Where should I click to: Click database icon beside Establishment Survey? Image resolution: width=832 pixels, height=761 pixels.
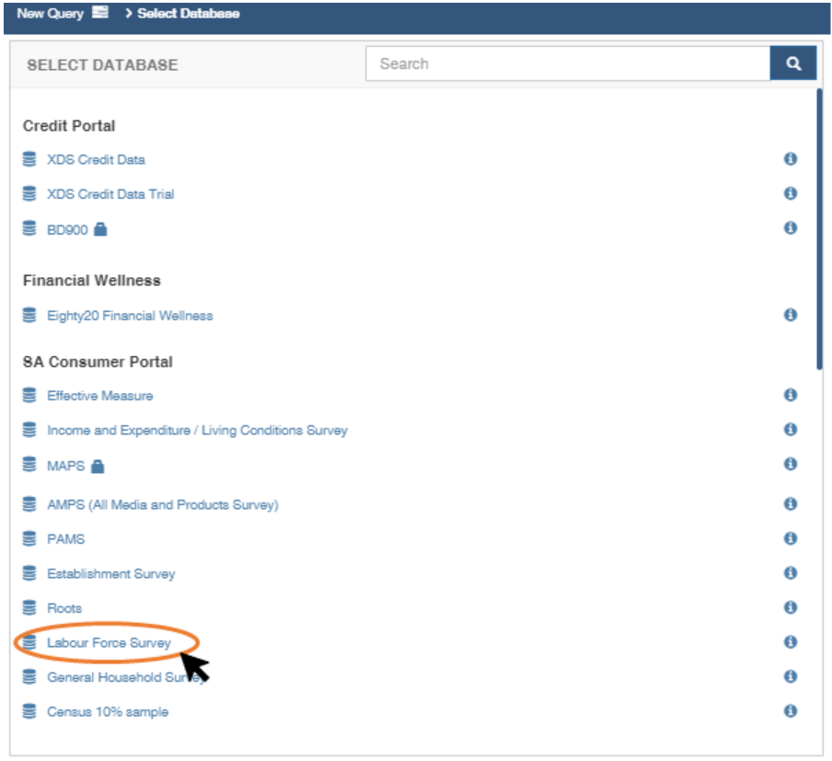(29, 572)
